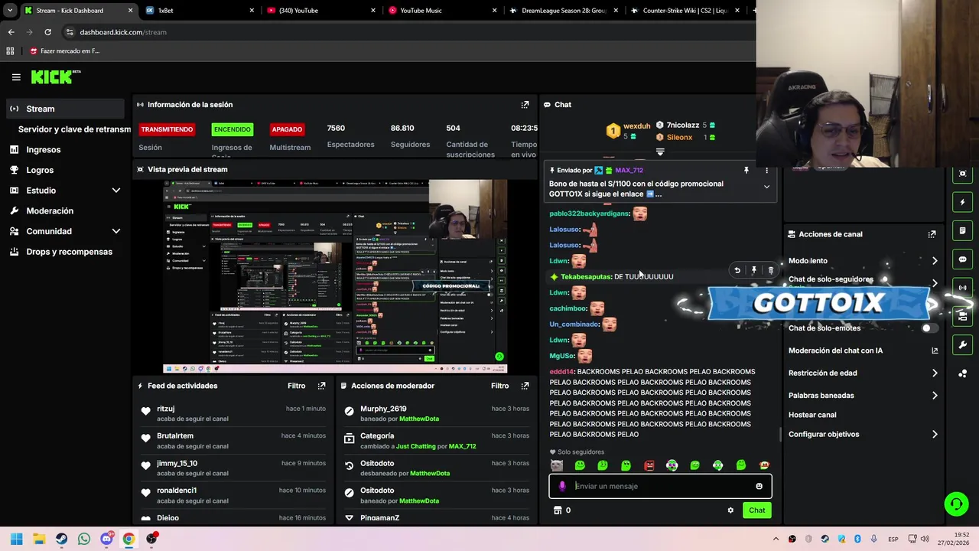This screenshot has width=979, height=551.
Task: Click the document icon in right sidebar
Action: tap(962, 230)
